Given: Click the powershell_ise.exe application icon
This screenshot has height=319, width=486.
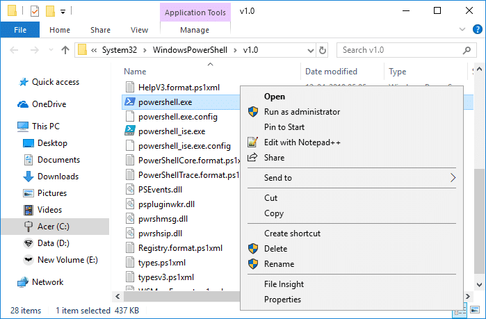Looking at the screenshot, I should click(x=130, y=131).
